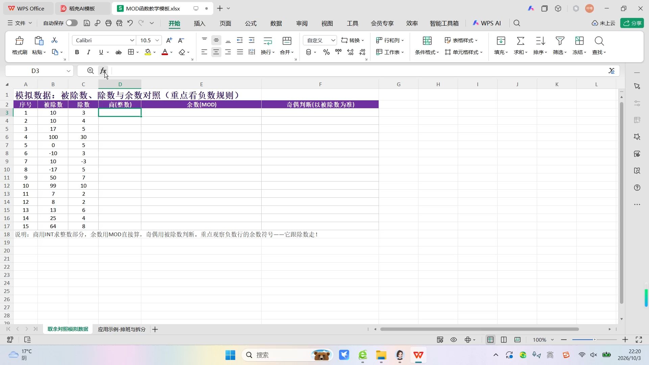Click the Format Painter (格式刷) icon
The width and height of the screenshot is (649, 365).
[20, 41]
